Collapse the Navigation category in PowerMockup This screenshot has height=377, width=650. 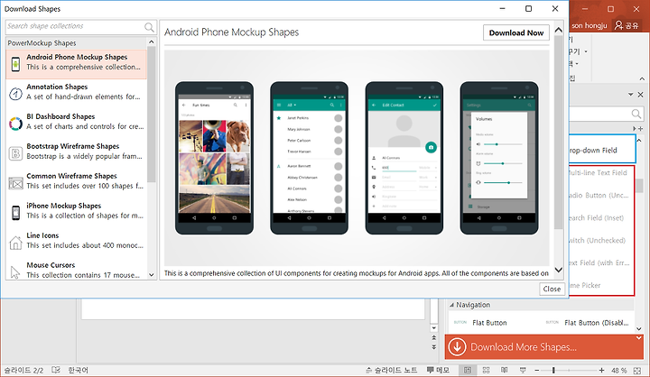pos(451,305)
